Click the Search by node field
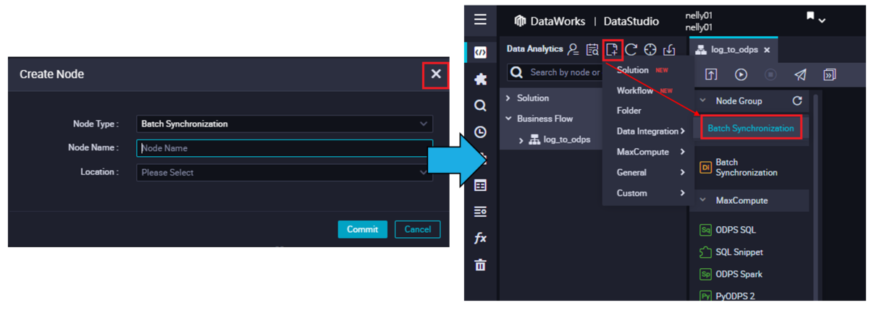This screenshot has height=313, width=869. pos(555,72)
